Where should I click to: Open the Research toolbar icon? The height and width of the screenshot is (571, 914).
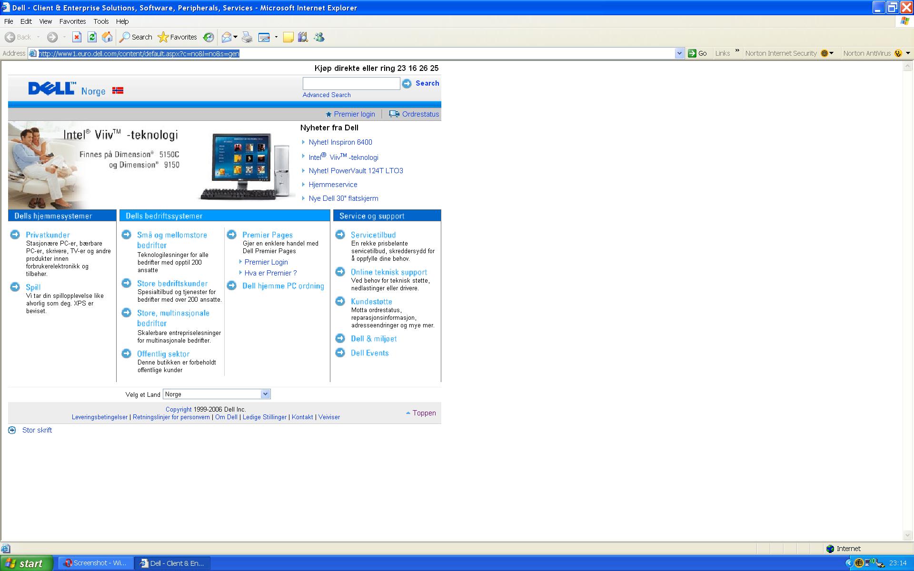[303, 37]
